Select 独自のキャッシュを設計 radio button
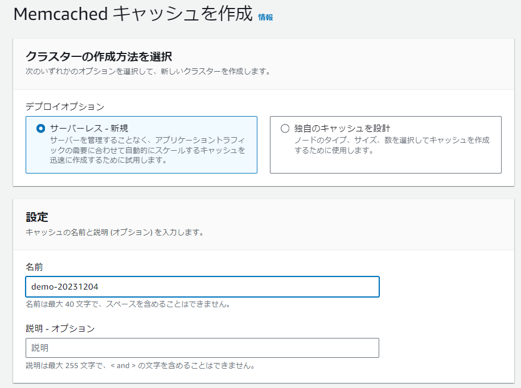This screenshot has height=388, width=521. pyautogui.click(x=285, y=129)
